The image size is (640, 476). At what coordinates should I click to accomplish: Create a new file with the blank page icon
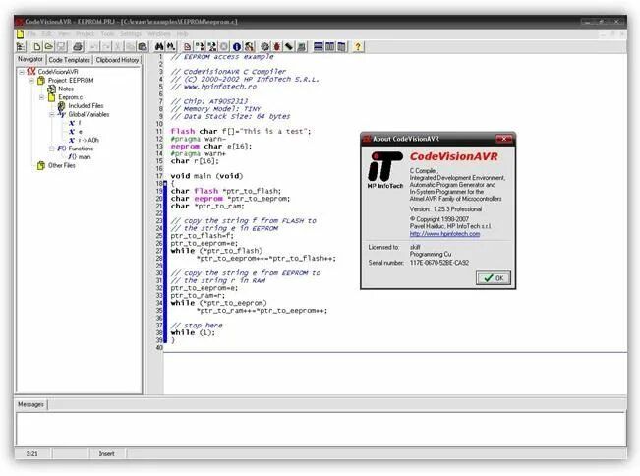click(36, 47)
